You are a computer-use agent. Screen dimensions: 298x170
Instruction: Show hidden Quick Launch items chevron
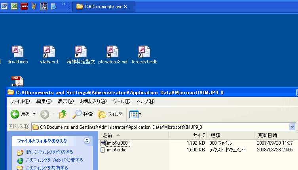[x=63, y=5]
